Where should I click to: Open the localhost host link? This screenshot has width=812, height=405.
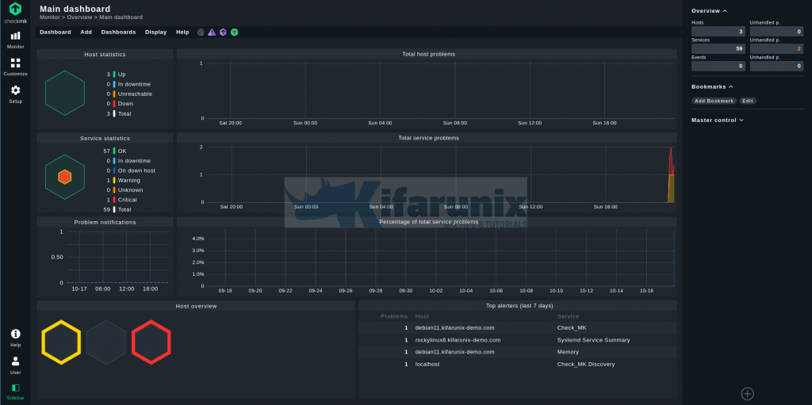pos(427,365)
